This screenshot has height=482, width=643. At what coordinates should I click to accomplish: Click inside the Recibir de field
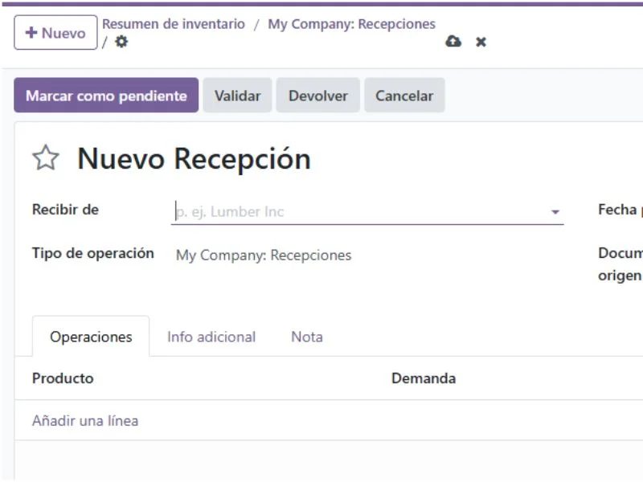(321, 211)
